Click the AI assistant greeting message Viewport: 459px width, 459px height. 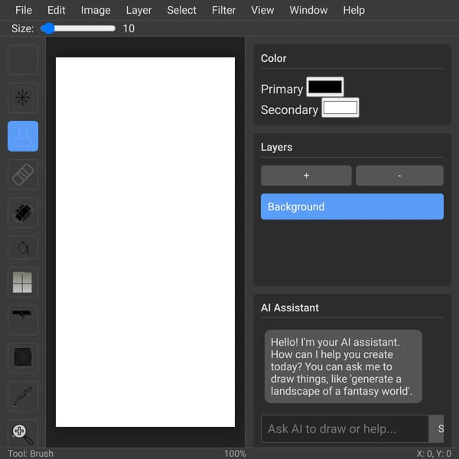pos(343,366)
